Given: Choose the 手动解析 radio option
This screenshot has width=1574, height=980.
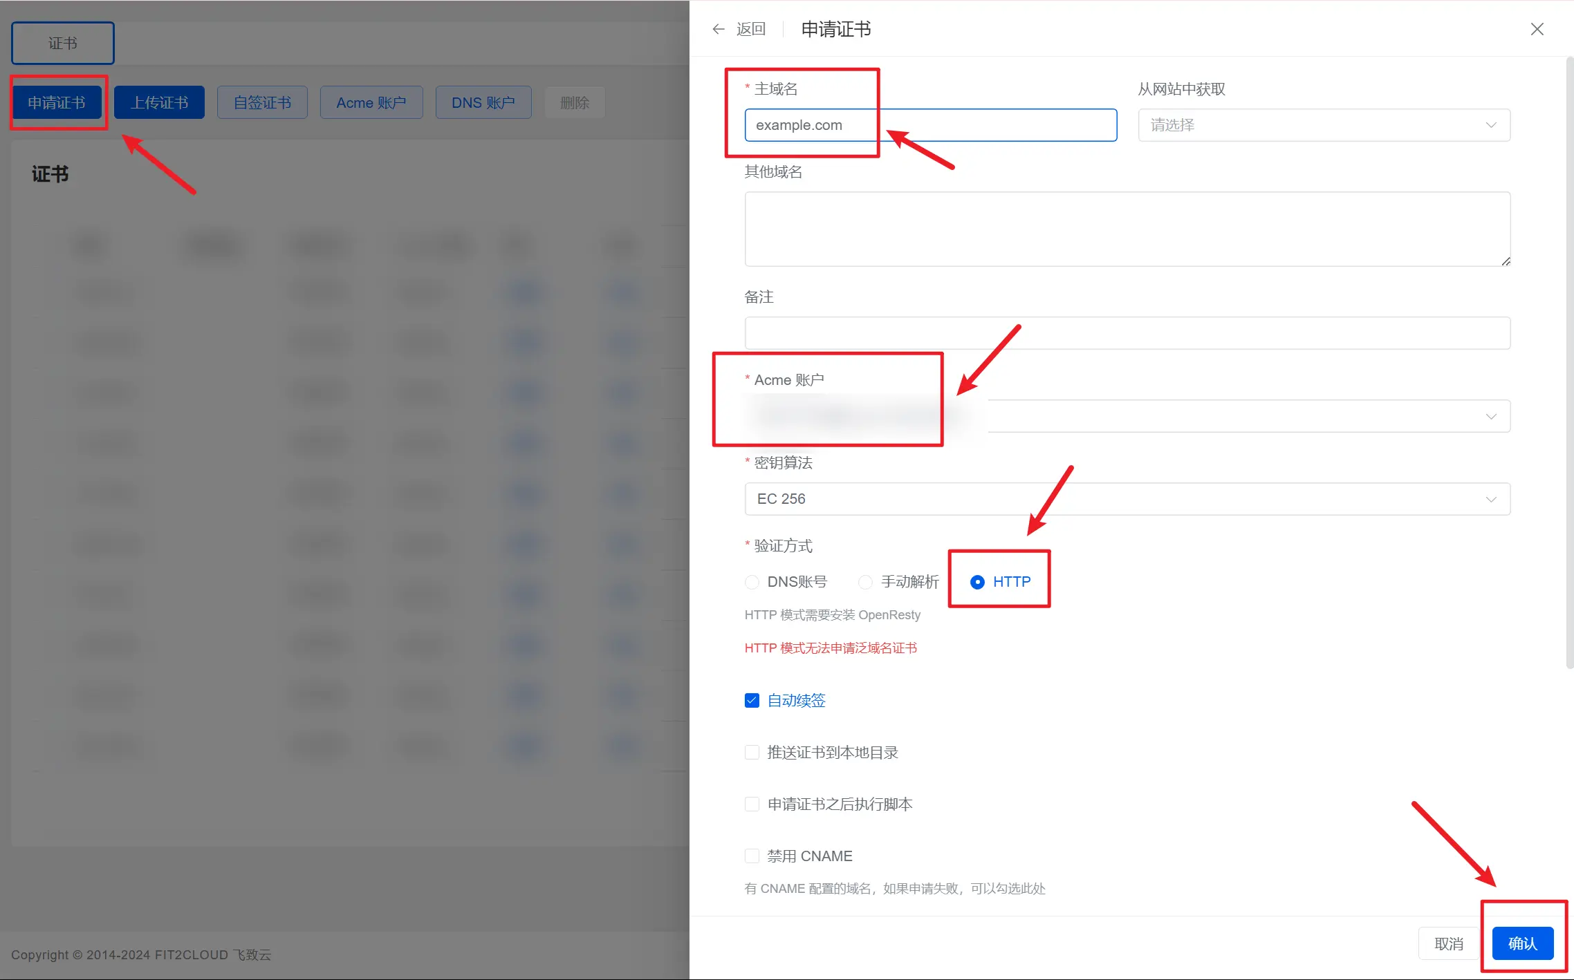Looking at the screenshot, I should pos(865,582).
